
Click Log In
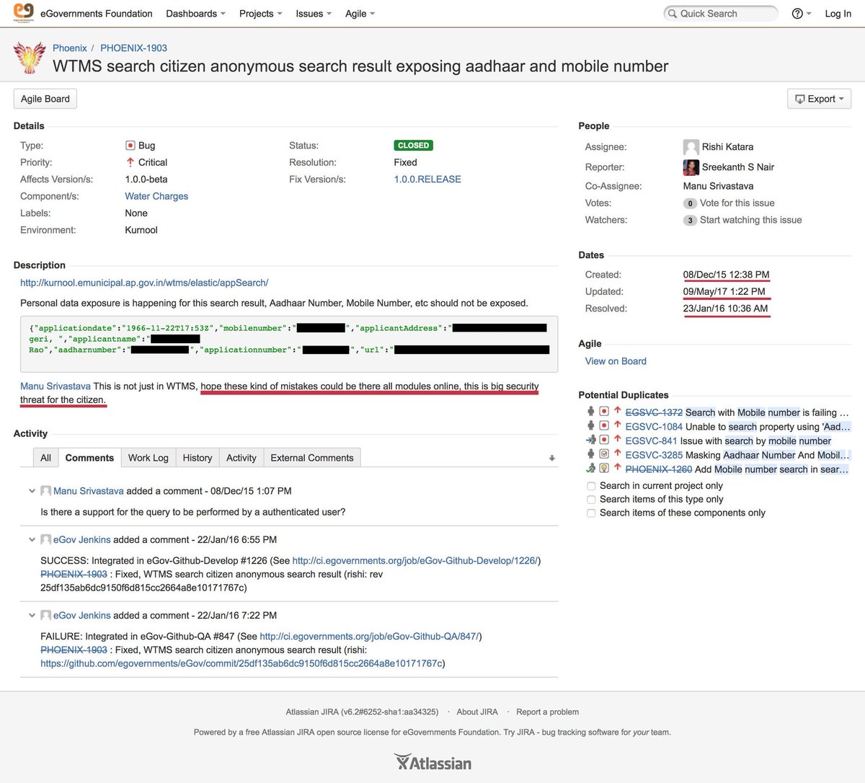point(838,14)
